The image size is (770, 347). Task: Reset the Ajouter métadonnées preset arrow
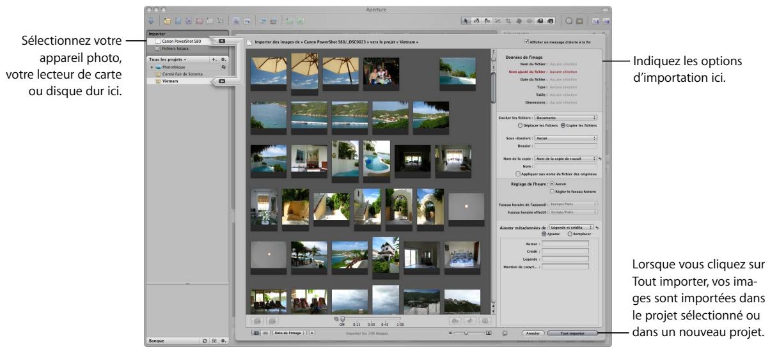[x=597, y=227]
